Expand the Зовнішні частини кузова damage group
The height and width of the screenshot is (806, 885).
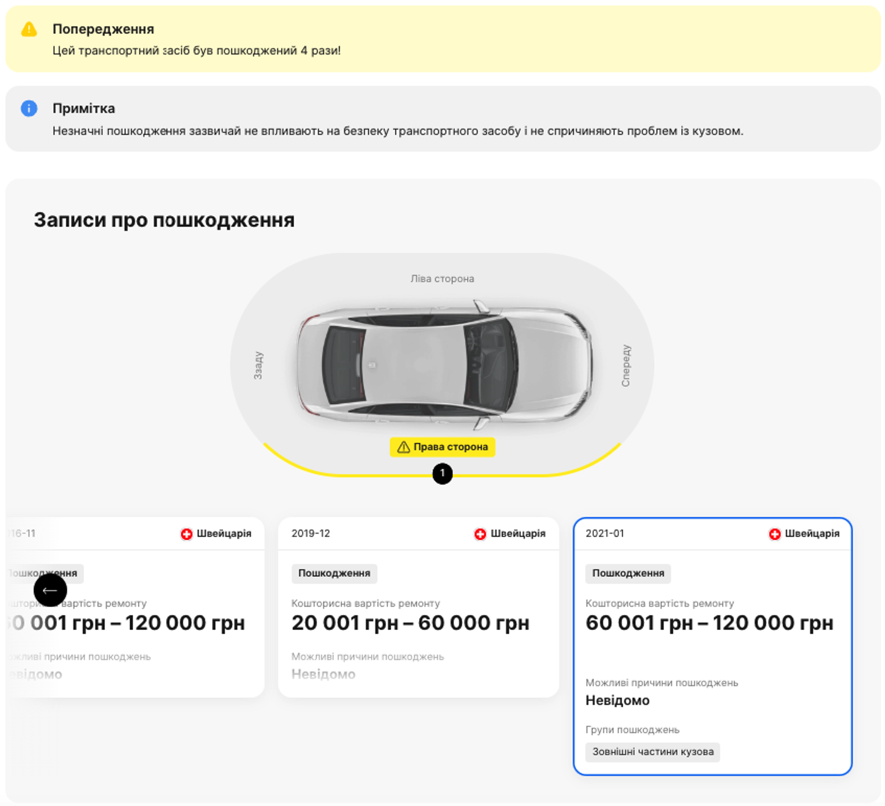(652, 752)
